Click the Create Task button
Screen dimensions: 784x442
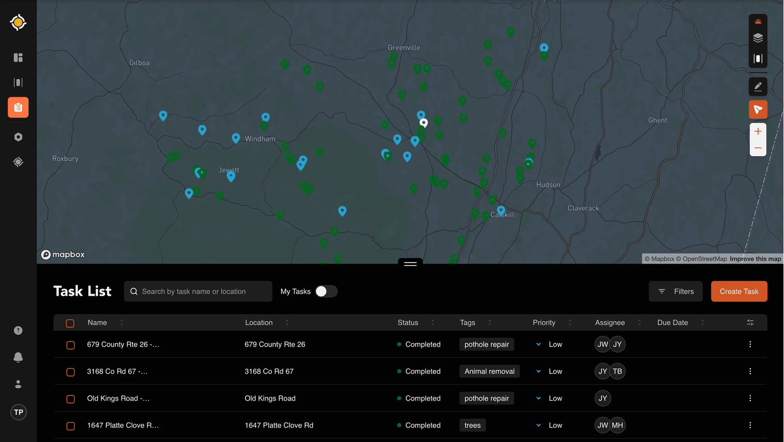739,292
